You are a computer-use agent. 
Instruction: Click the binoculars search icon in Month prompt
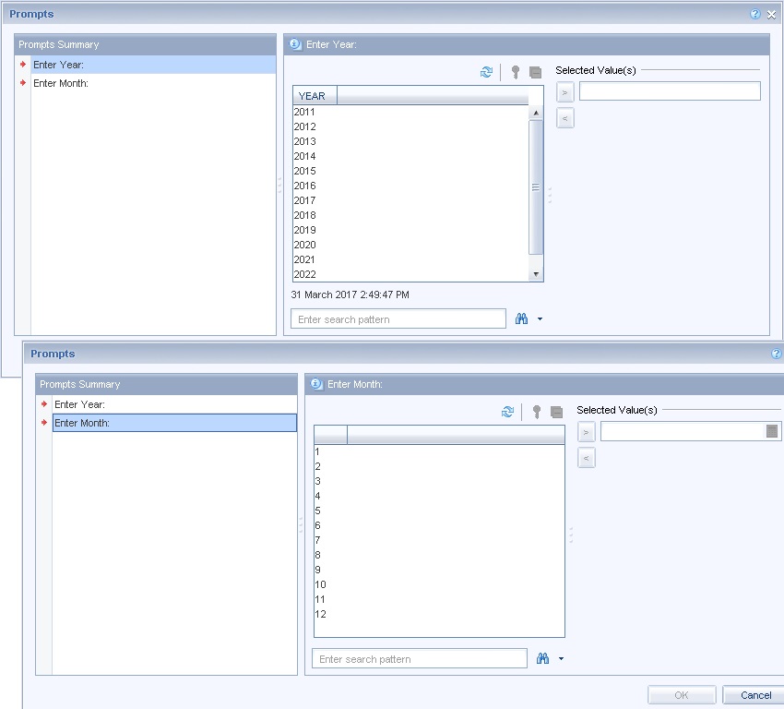pos(543,658)
